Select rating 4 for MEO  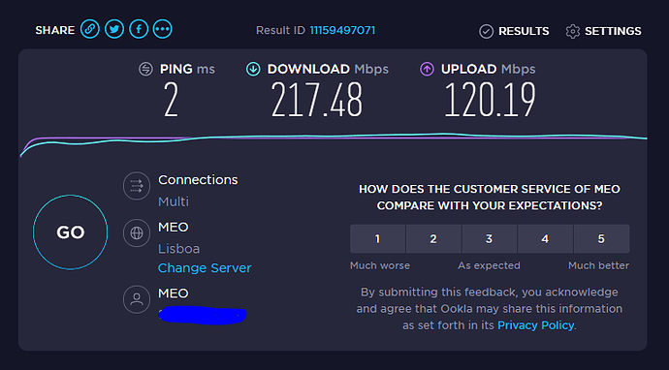click(x=545, y=238)
